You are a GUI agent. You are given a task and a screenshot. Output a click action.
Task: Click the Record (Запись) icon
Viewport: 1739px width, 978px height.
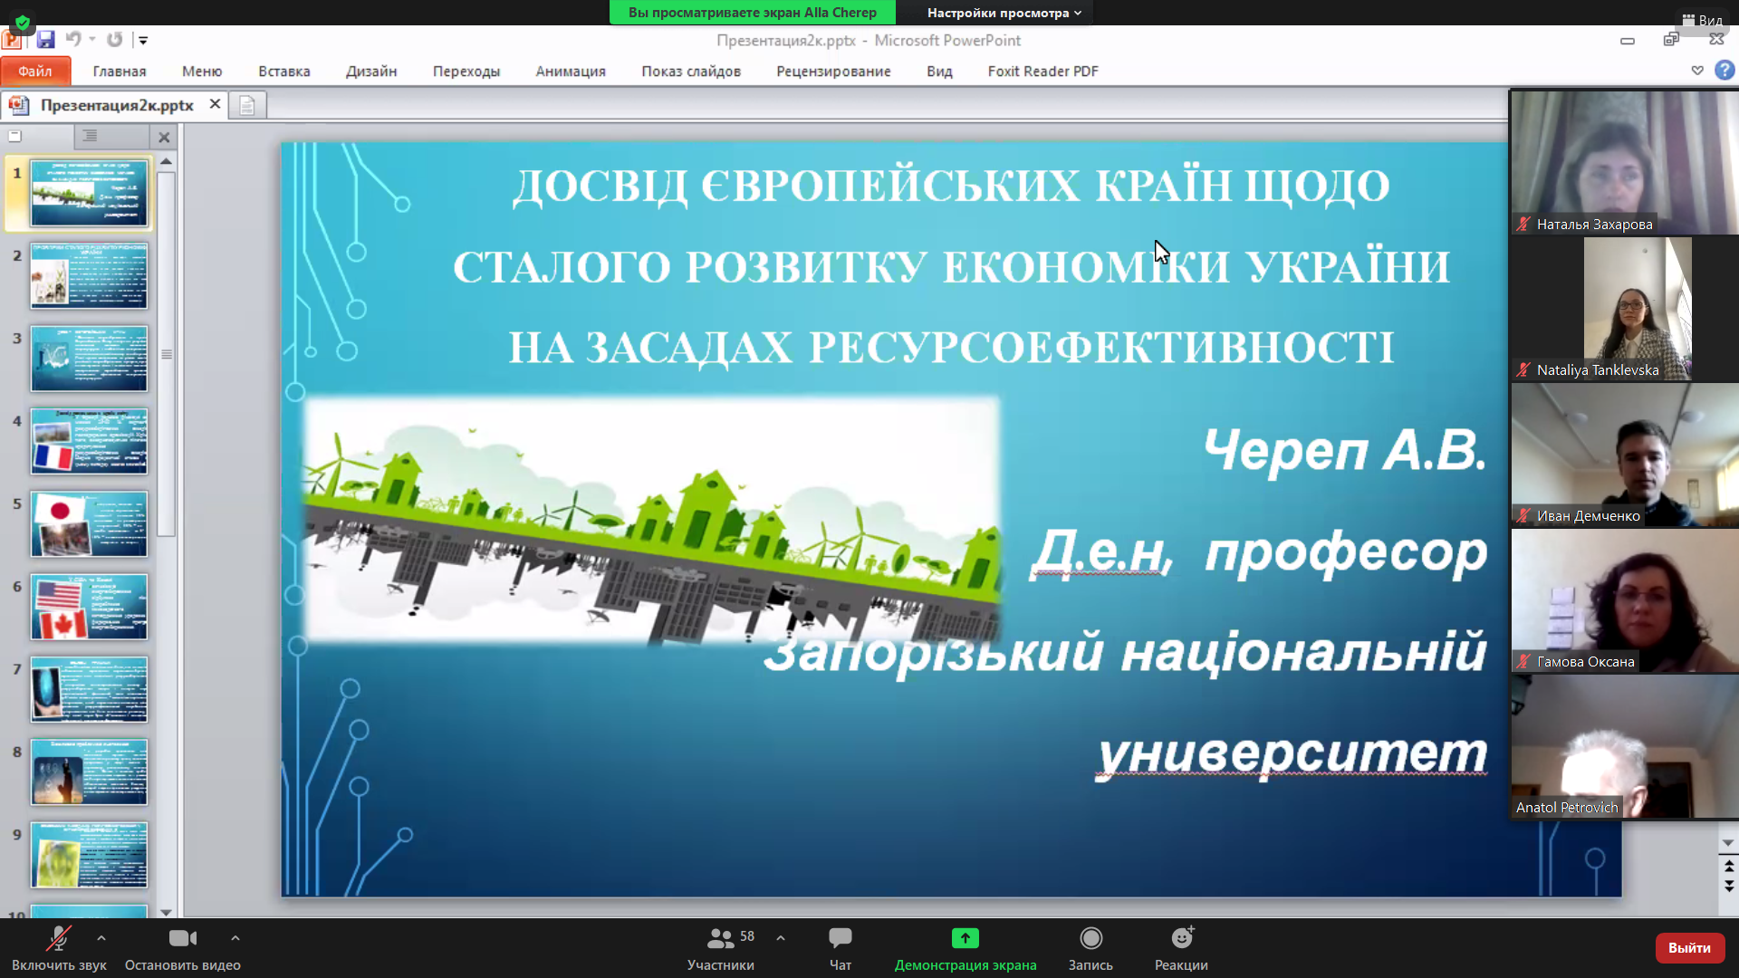(x=1090, y=939)
